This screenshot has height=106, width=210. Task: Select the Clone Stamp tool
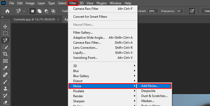[5, 89]
